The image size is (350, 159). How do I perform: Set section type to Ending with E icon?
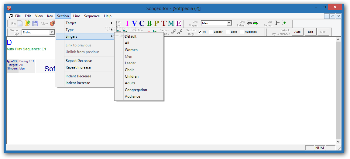click(x=178, y=23)
